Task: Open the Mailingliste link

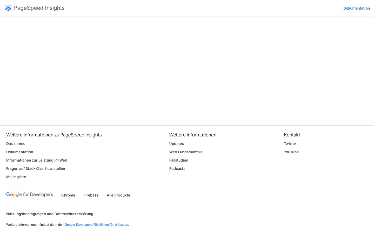Action: 16,177
